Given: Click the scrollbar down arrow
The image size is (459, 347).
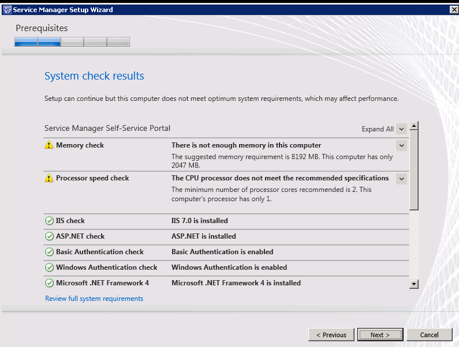Looking at the screenshot, I should click(413, 284).
